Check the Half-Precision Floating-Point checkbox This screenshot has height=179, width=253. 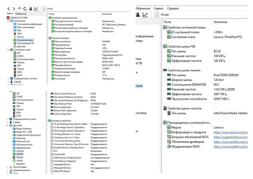[x=52, y=158]
